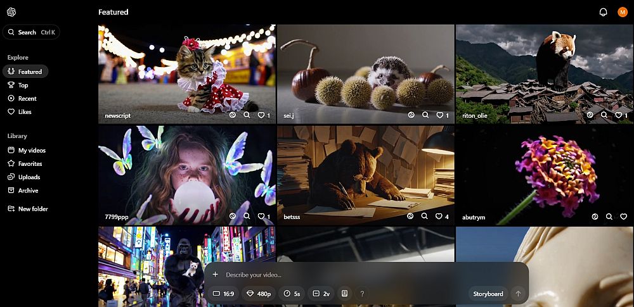The image size is (634, 307).
Task: Open Likes in the sidebar
Action: 20,112
